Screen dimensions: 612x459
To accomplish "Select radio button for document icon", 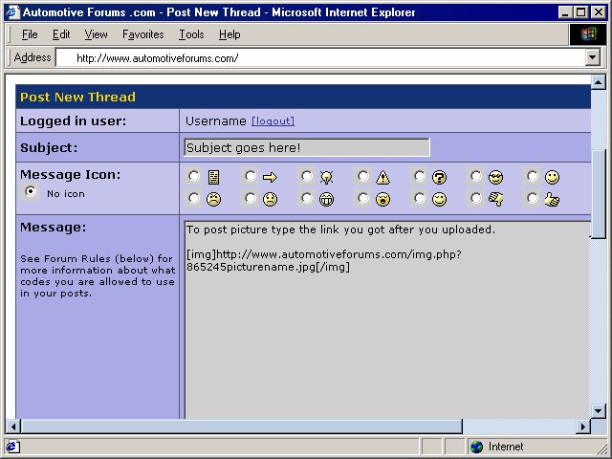I will point(194,176).
